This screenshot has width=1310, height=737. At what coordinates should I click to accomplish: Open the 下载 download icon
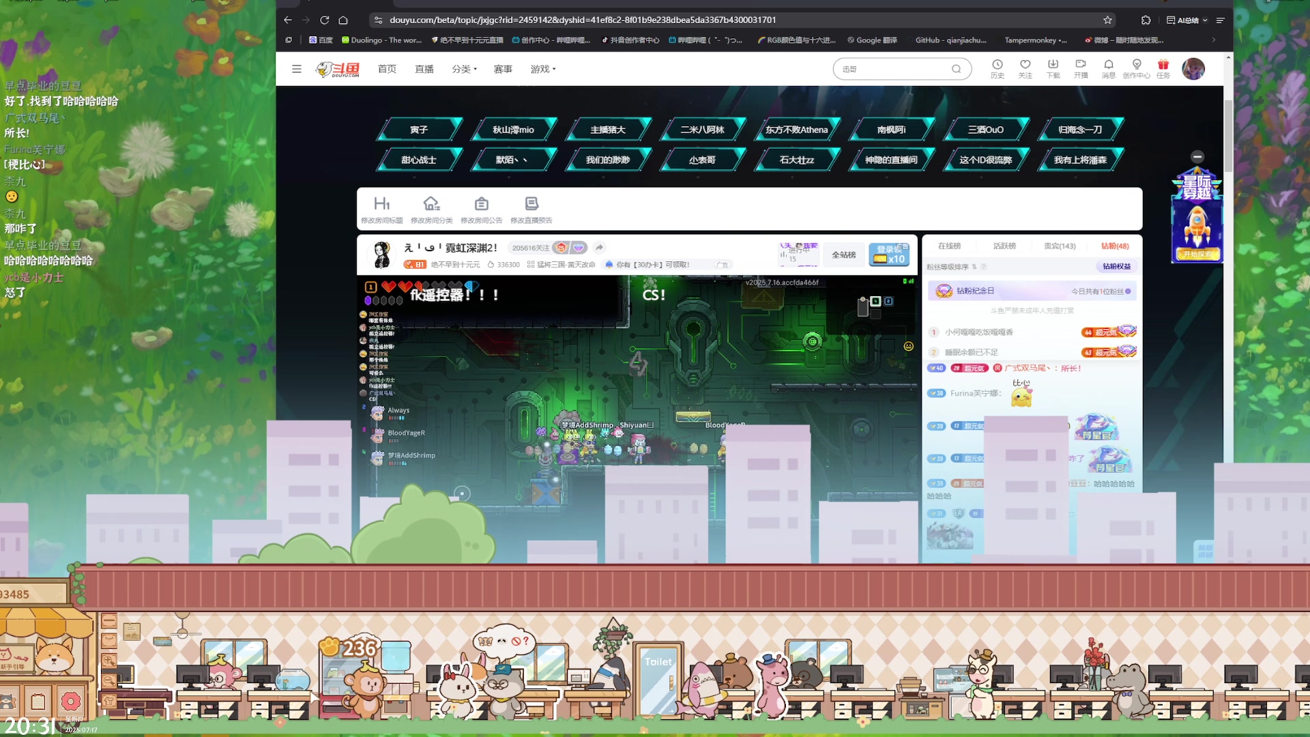click(x=1053, y=69)
